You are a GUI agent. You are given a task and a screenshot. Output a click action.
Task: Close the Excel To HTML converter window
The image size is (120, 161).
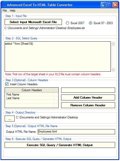(x=115, y=5)
